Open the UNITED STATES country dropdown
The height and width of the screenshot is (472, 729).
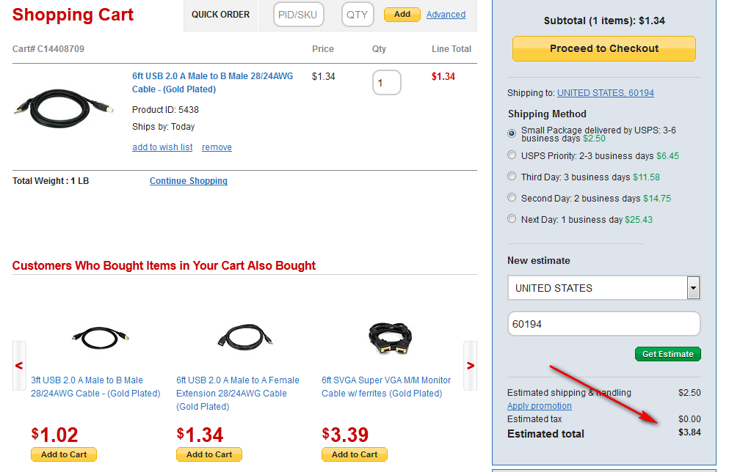click(x=692, y=288)
